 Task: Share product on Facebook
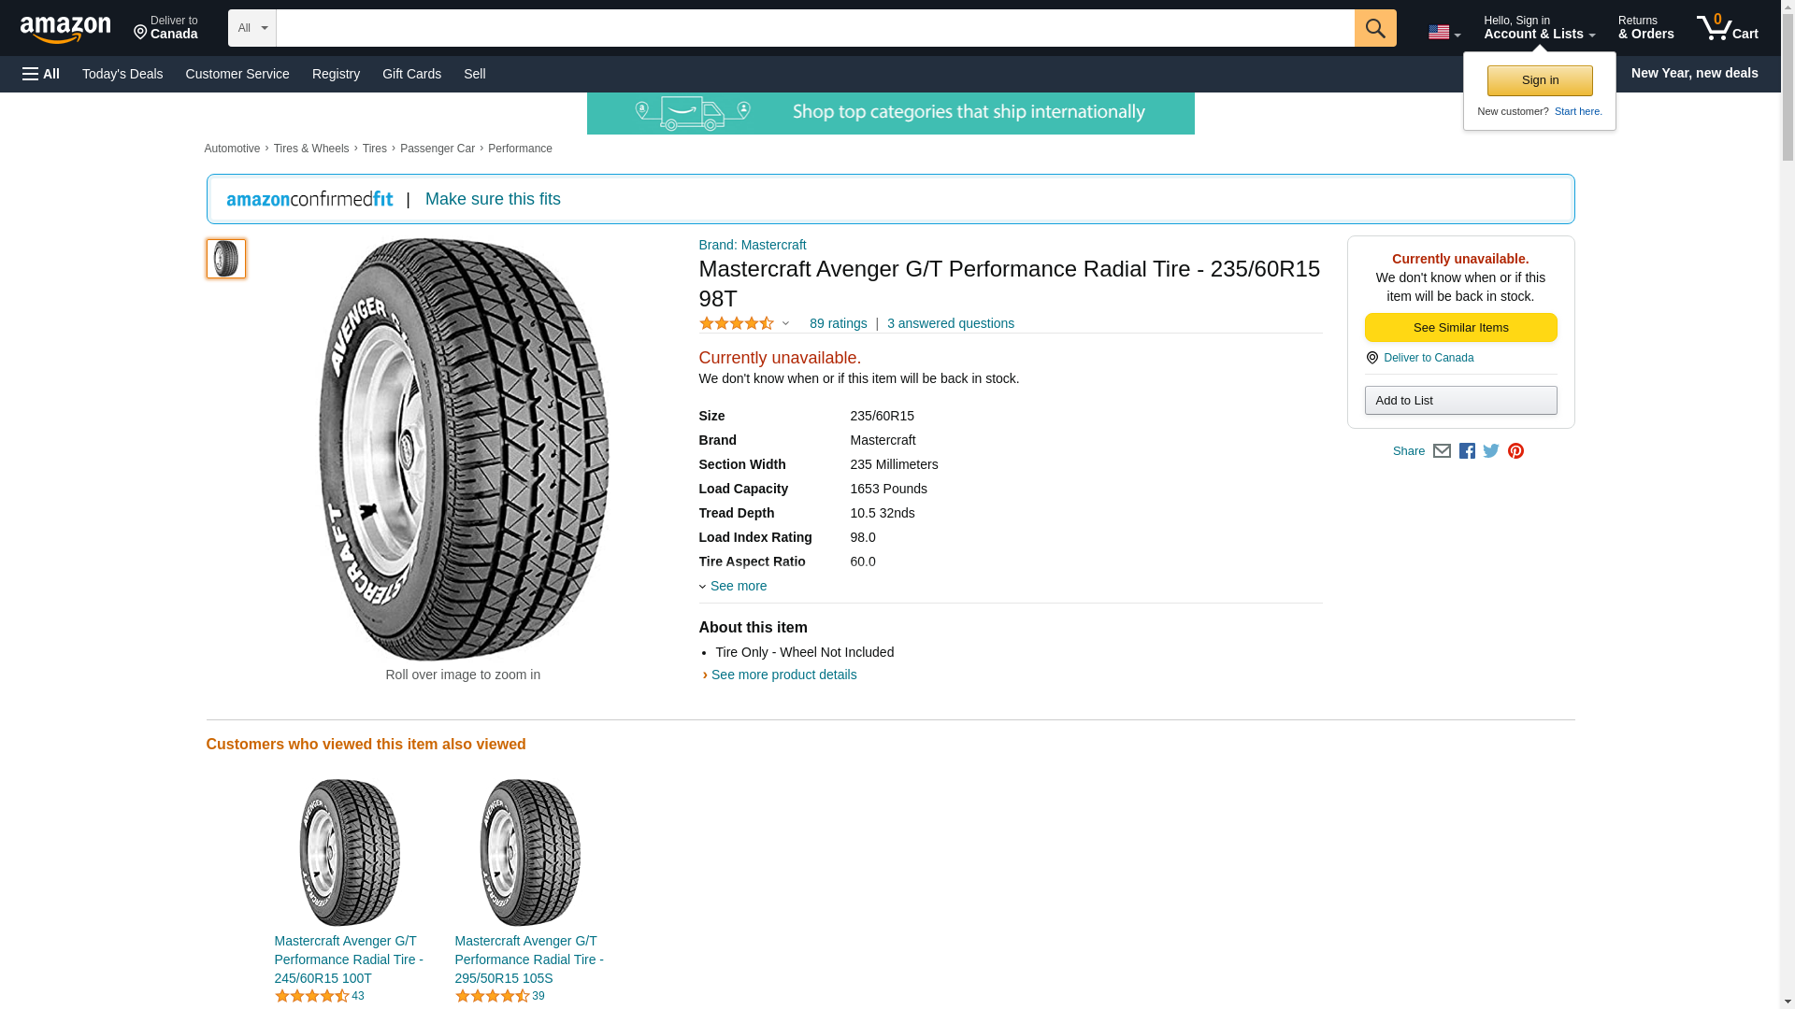[1467, 451]
